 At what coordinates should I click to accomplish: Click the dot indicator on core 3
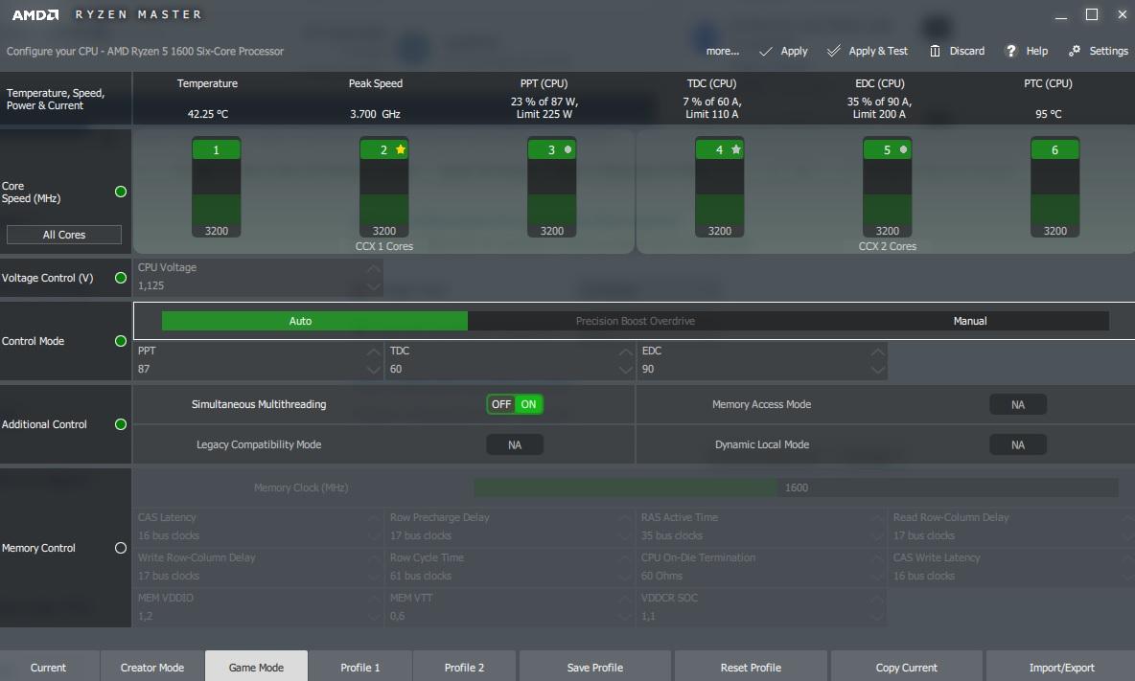[568, 149]
